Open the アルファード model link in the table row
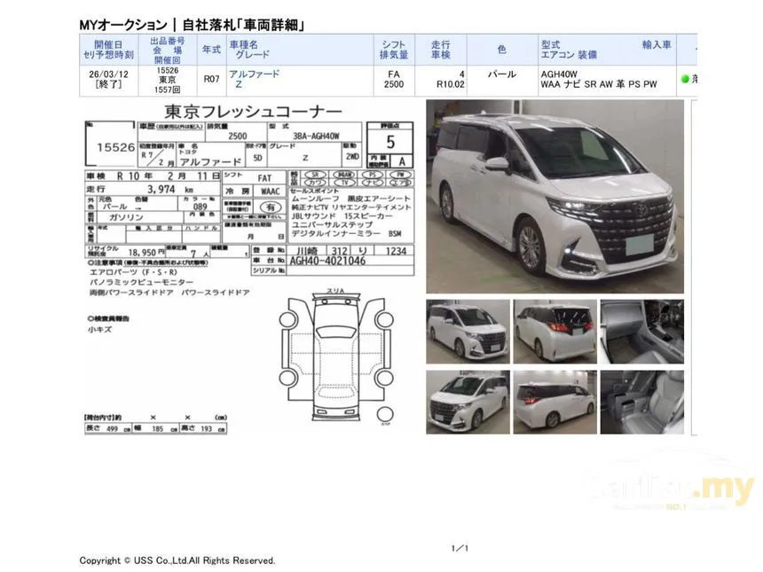Viewport: 763px width, 572px height. (x=254, y=74)
